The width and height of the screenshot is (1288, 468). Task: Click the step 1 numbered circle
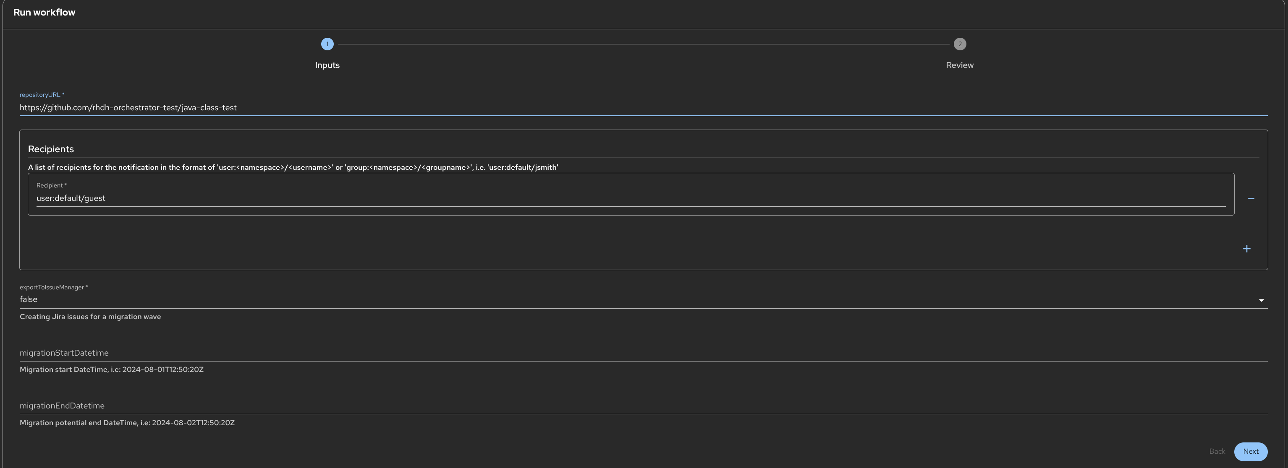pyautogui.click(x=327, y=44)
